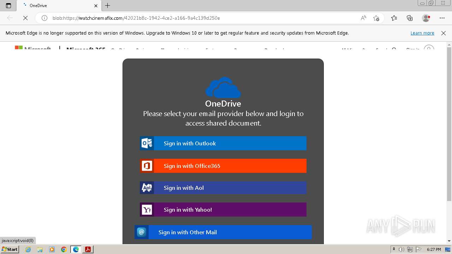Image resolution: width=452 pixels, height=254 pixels.
Task: Open Edge Settings and more menu
Action: tap(442, 18)
